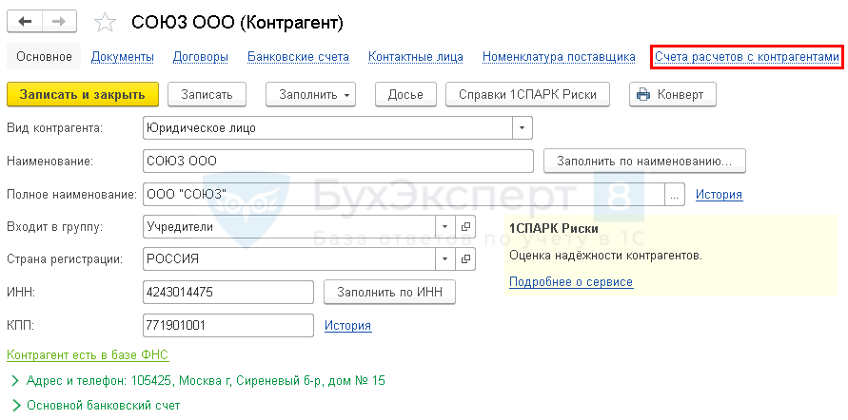
Task: Expand the Вид контрагента dropdown arrow
Action: [522, 128]
